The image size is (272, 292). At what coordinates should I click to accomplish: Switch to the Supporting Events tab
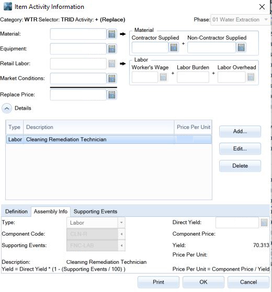tap(95, 212)
